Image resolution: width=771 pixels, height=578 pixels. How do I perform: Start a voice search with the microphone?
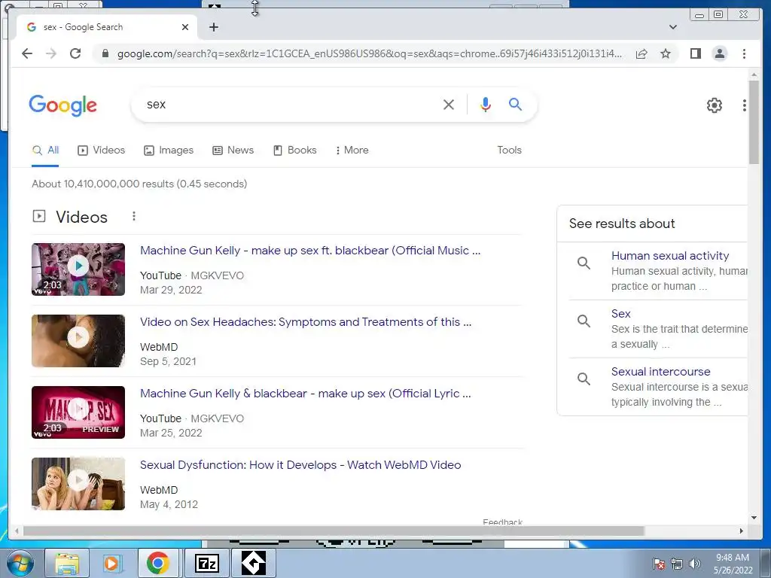486,104
